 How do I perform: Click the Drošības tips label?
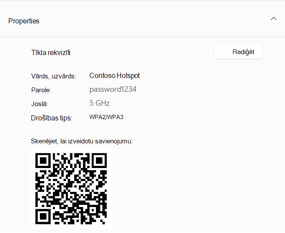[x=52, y=118]
